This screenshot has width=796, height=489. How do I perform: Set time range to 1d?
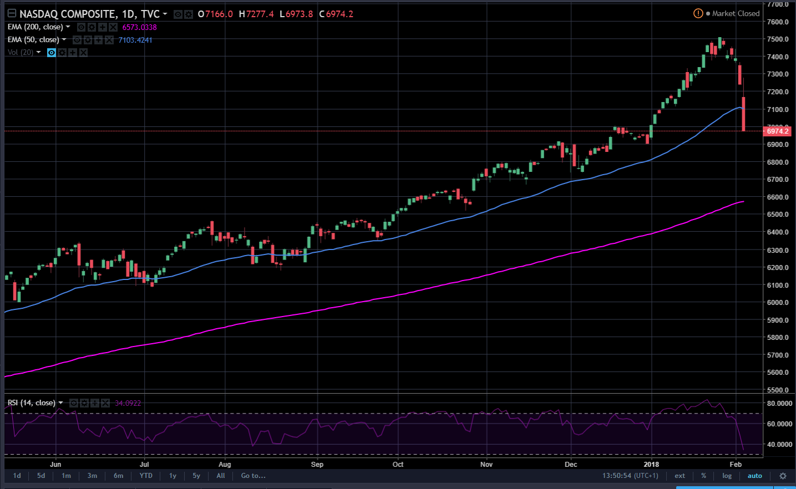point(17,476)
